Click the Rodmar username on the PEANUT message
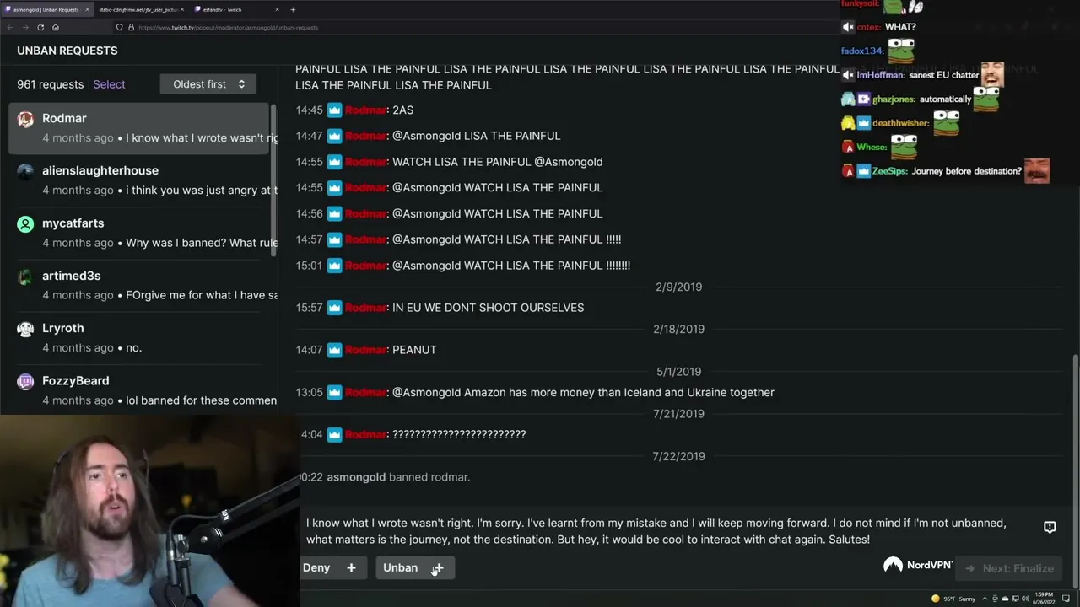Image resolution: width=1080 pixels, height=607 pixels. [365, 350]
